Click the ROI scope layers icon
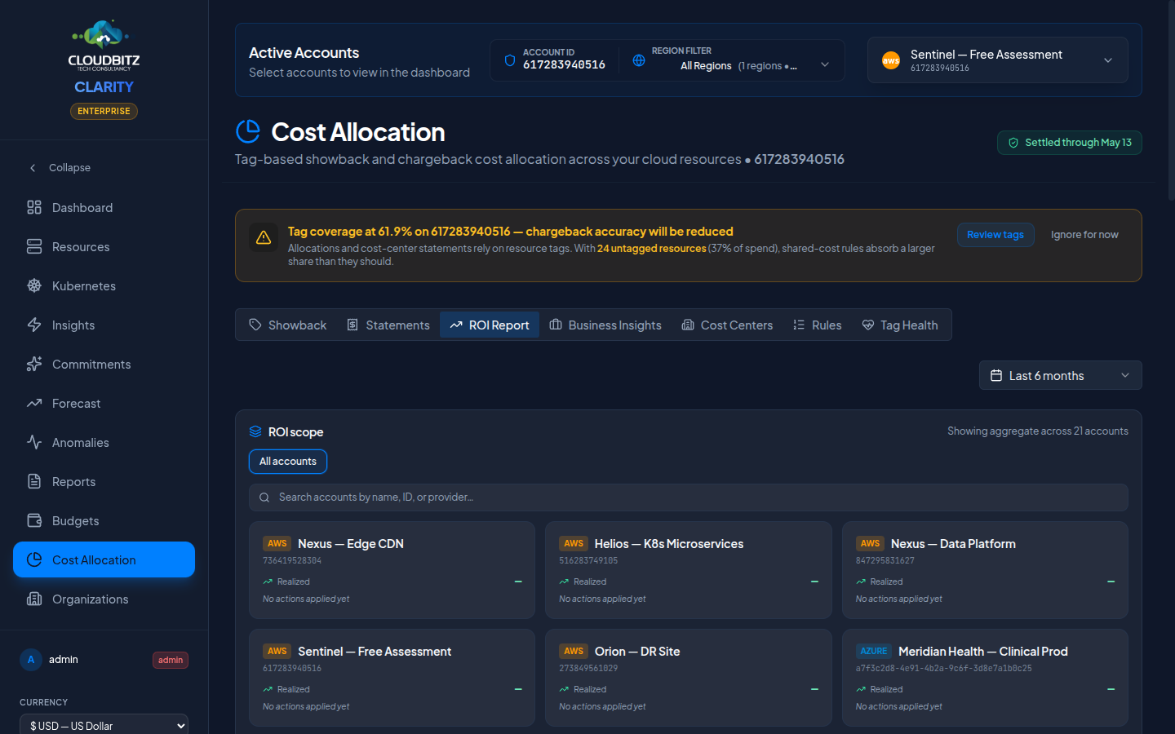Image resolution: width=1175 pixels, height=734 pixels. 255,431
